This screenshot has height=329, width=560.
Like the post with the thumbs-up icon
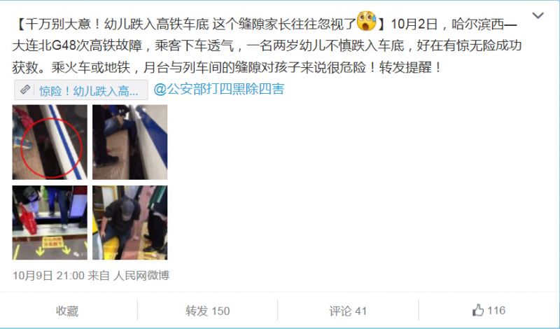click(x=478, y=310)
